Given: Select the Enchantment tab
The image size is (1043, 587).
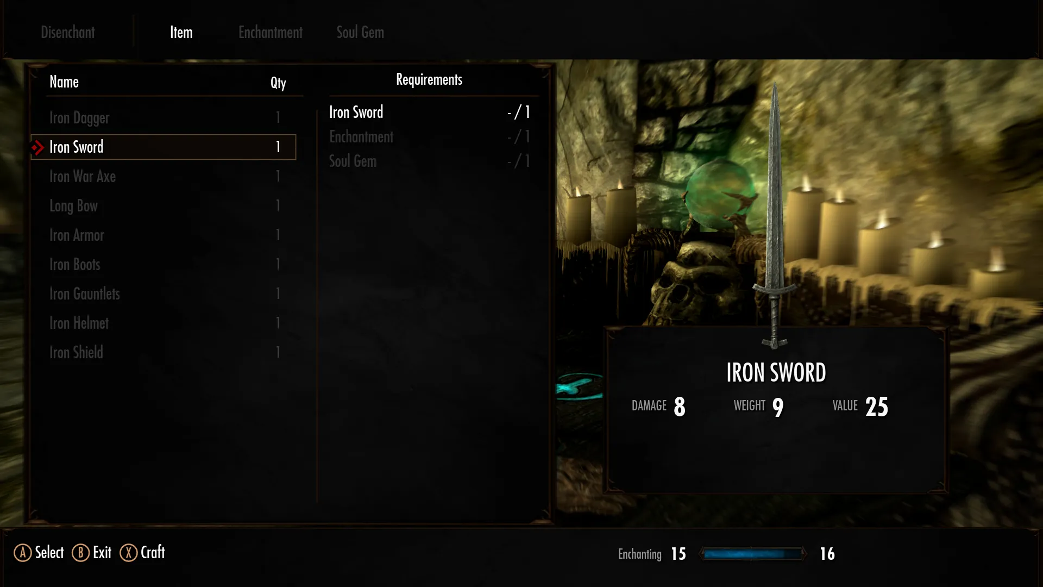Looking at the screenshot, I should click(x=271, y=32).
